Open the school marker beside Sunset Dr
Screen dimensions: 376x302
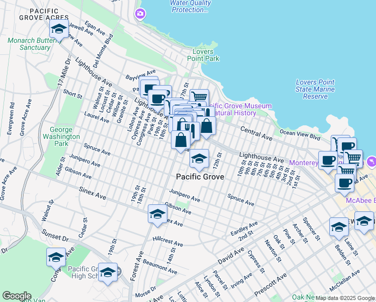(x=56, y=258)
